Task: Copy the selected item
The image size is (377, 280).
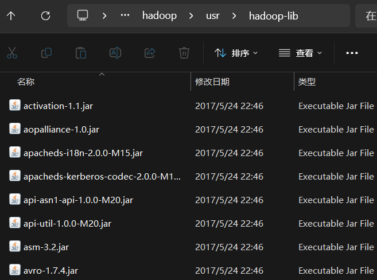Action: [46, 53]
